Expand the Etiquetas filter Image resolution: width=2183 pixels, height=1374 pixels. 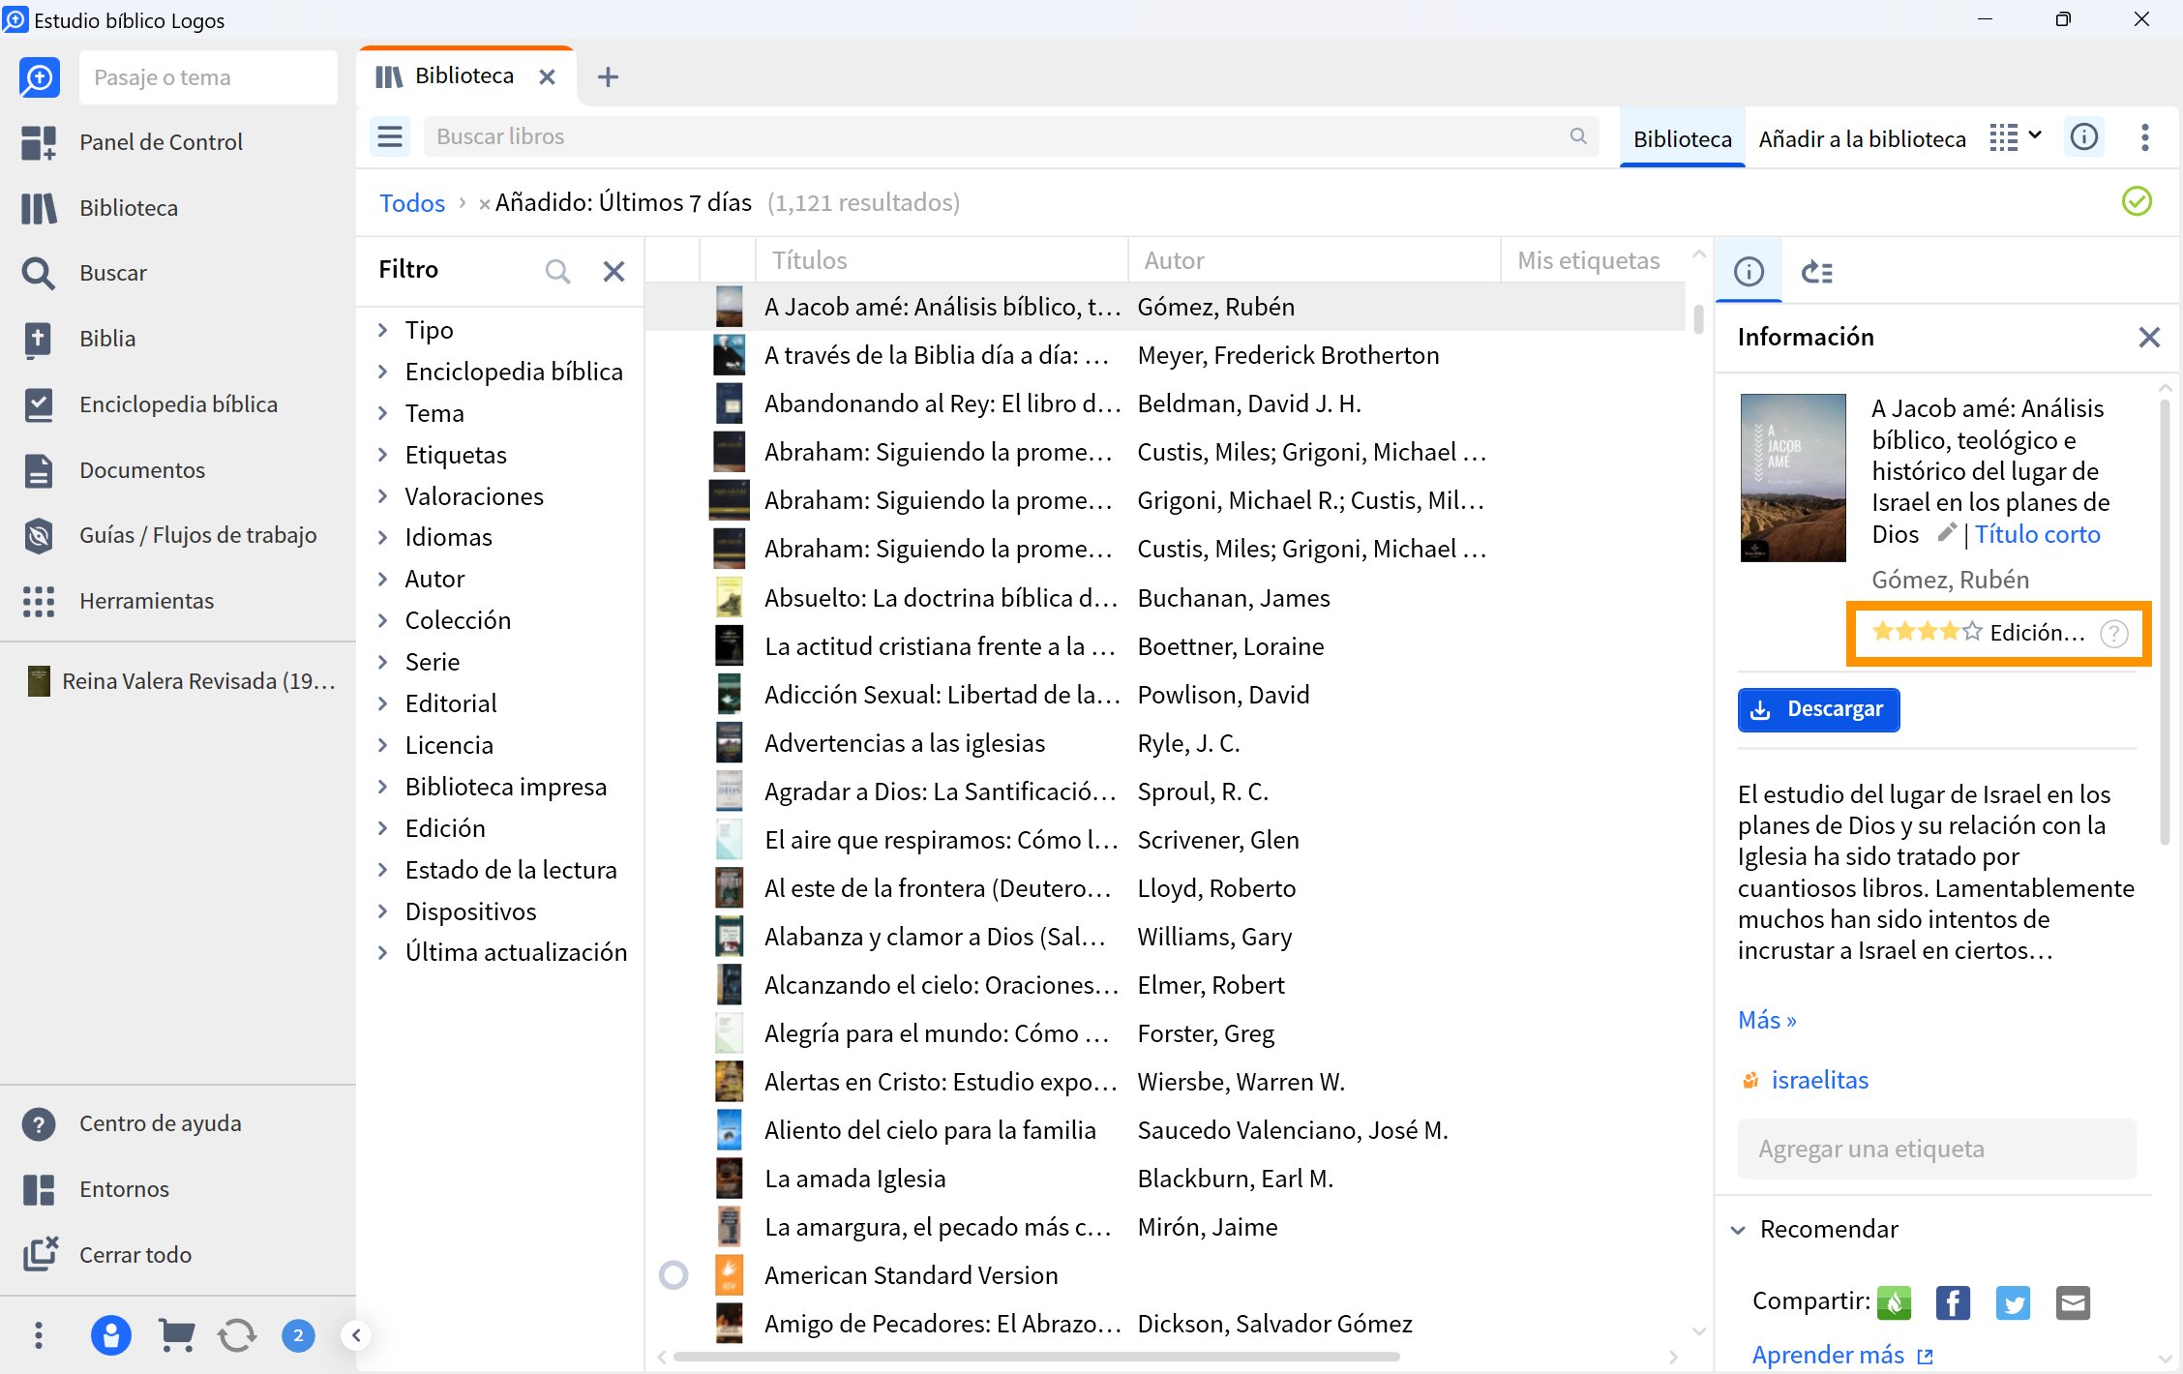coord(383,455)
